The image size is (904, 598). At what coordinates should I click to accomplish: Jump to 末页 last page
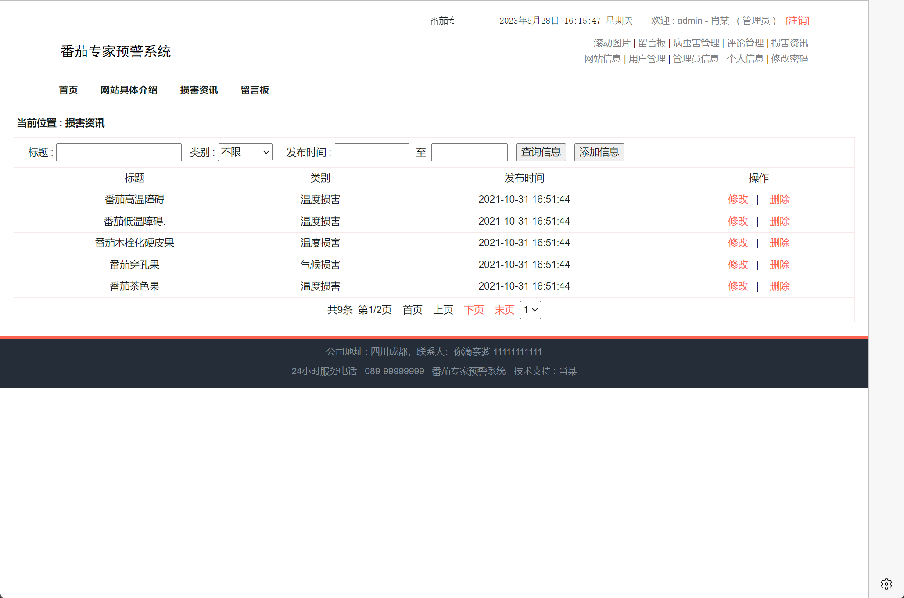point(504,310)
